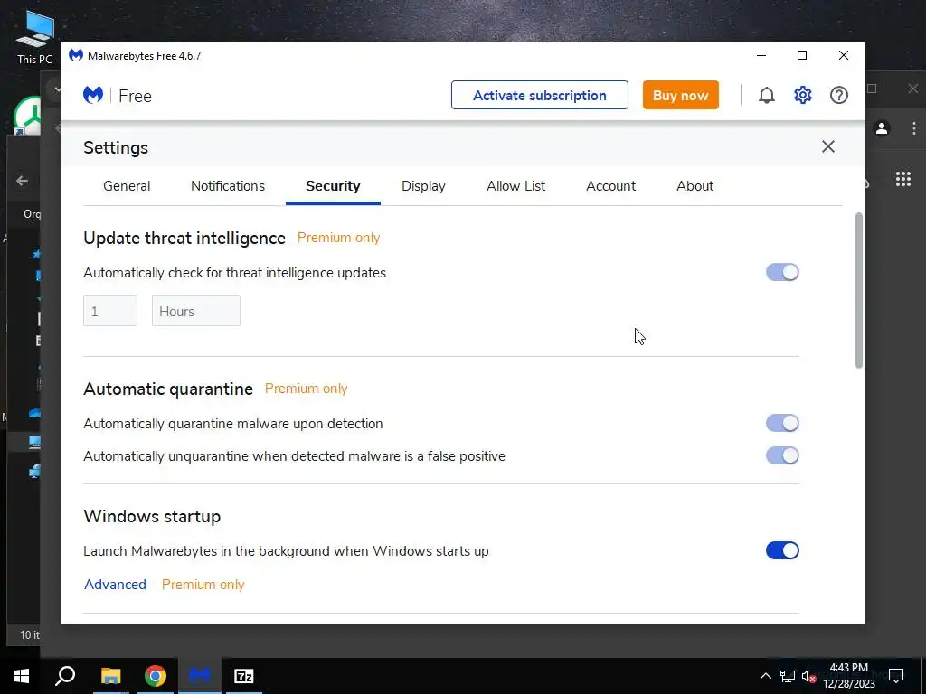Open the Hours interval dropdown
Screen dimensions: 926x694
point(196,311)
